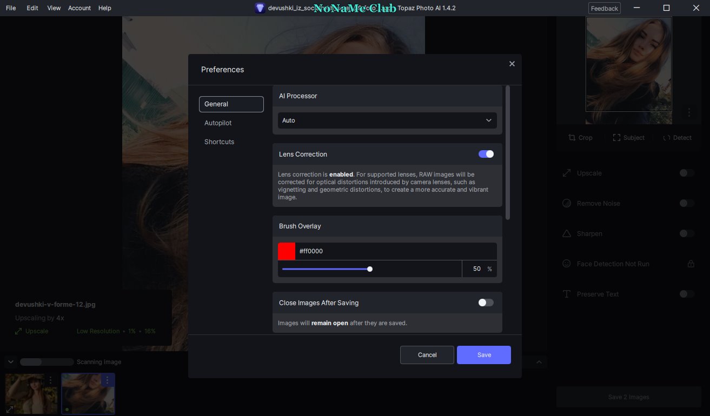Select the Subject selection tool
This screenshot has height=416, width=710.
628,138
